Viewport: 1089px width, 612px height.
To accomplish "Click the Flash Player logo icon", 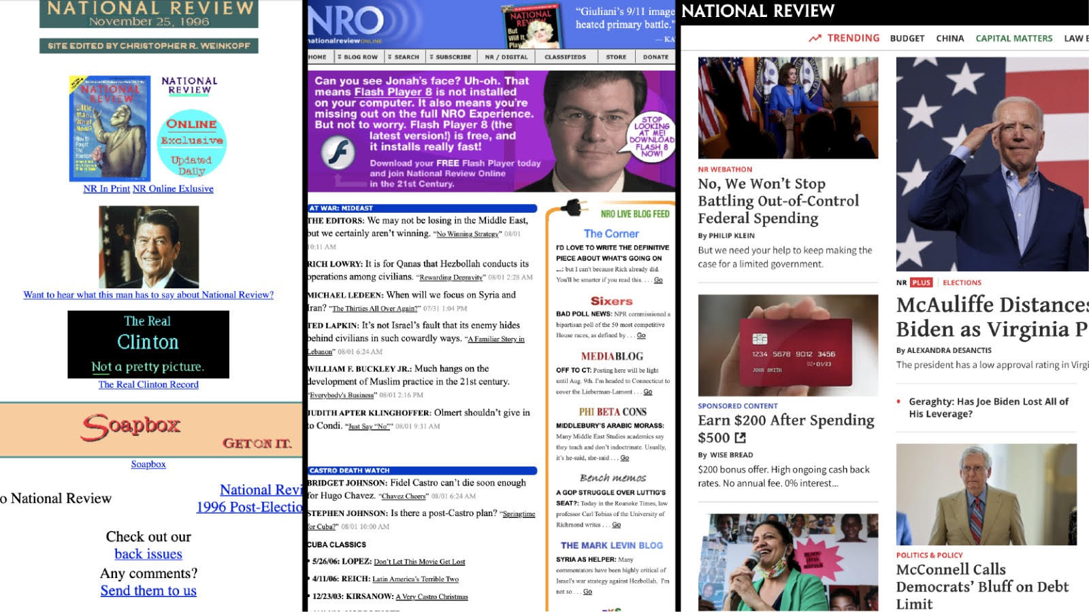I will (x=338, y=152).
